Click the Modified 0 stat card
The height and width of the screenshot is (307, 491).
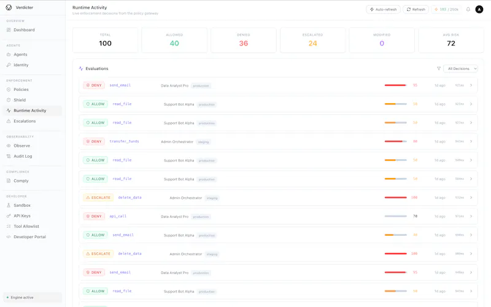click(382, 40)
